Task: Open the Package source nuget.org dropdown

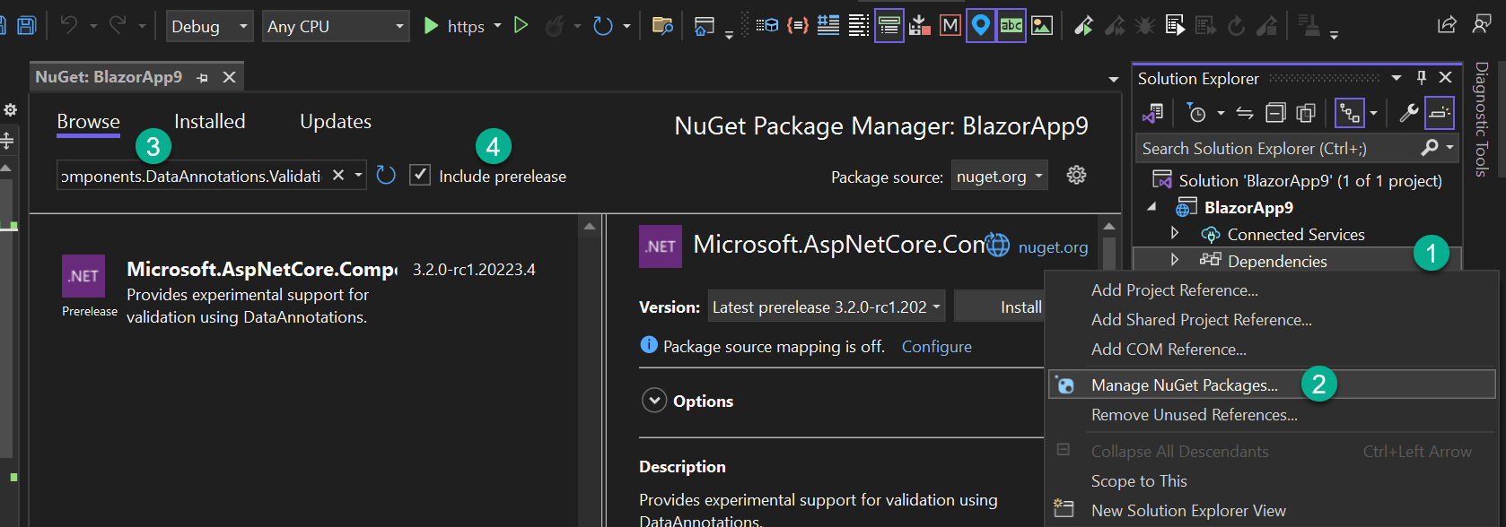Action: point(1000,177)
